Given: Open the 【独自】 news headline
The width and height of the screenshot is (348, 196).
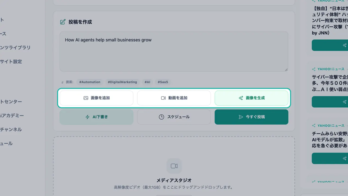Looking at the screenshot, I should point(330,21).
